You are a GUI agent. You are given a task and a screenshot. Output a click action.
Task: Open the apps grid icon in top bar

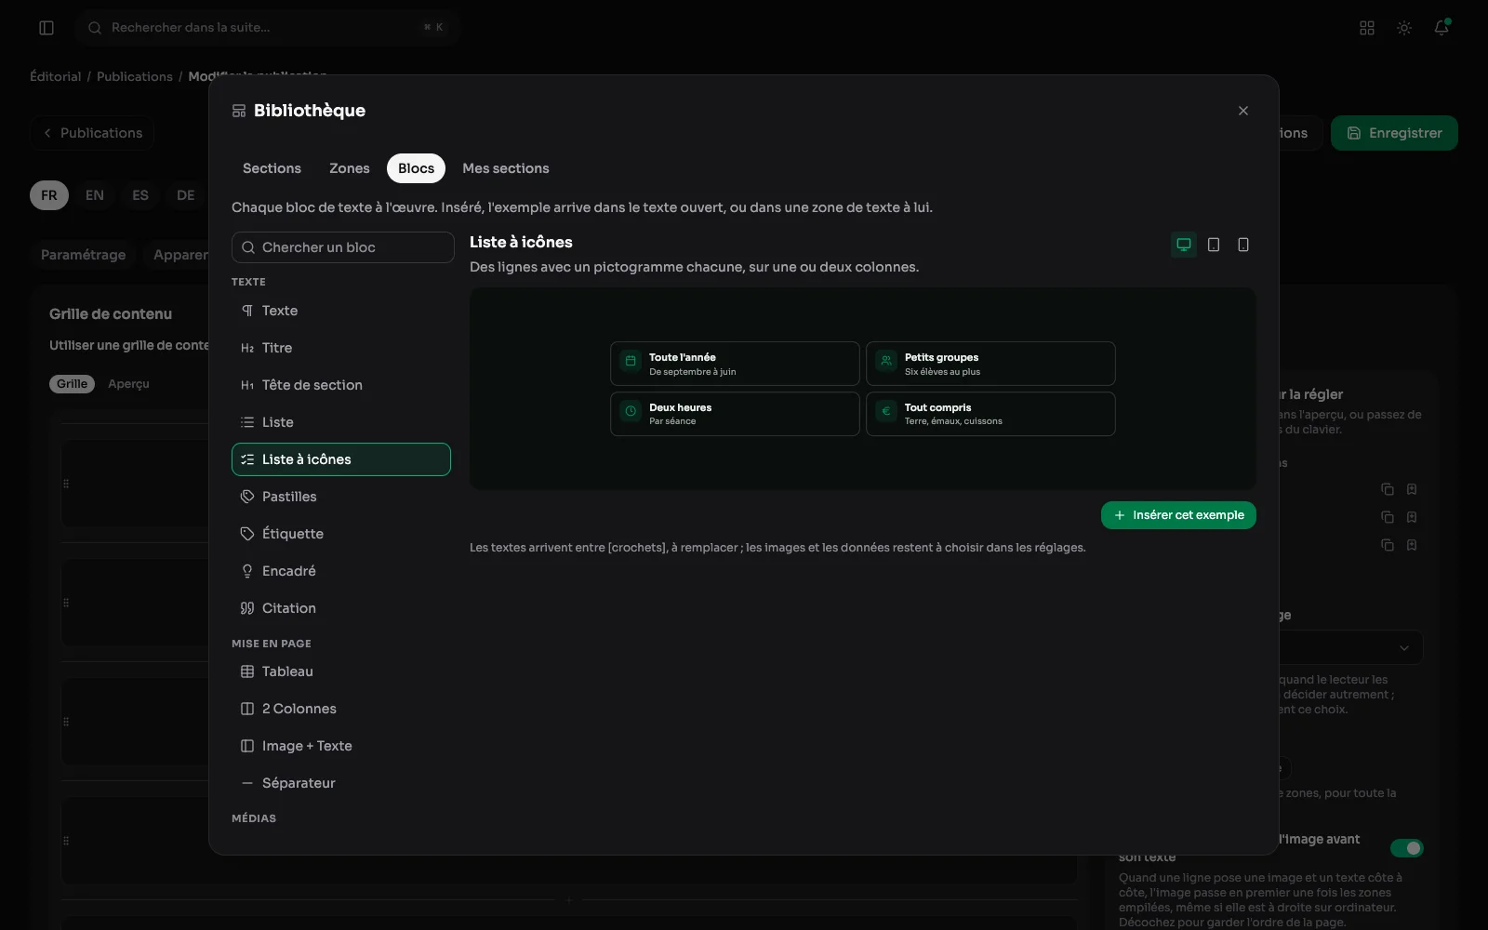tap(1367, 28)
